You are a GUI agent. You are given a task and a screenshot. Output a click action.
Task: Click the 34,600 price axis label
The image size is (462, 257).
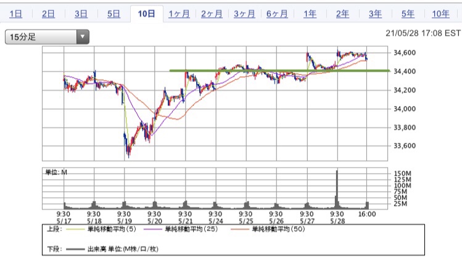(x=405, y=53)
